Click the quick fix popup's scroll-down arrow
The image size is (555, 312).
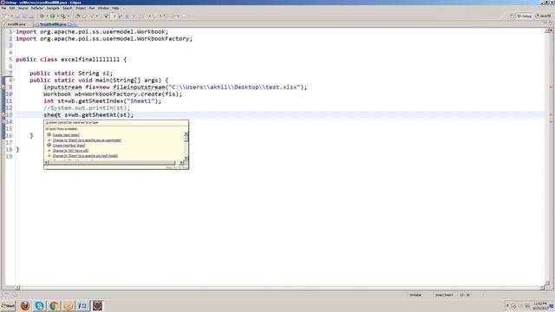(x=186, y=158)
